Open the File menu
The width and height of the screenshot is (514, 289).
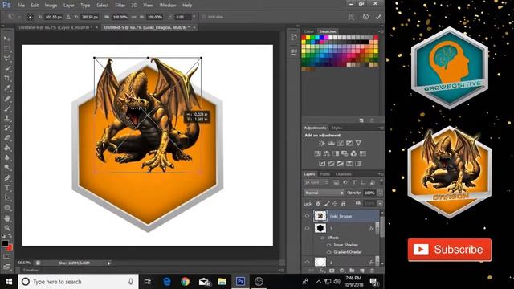tap(21, 6)
